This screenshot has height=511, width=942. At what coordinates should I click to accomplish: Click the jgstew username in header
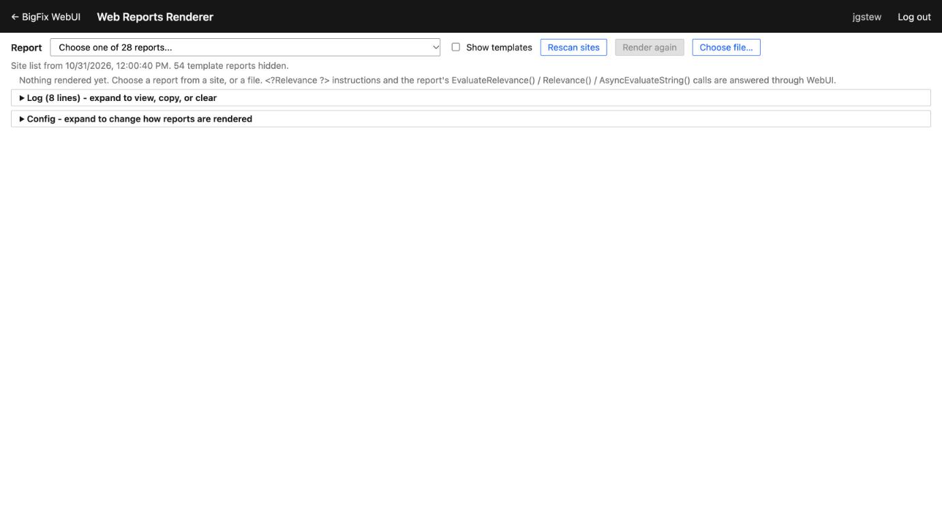pyautogui.click(x=866, y=17)
